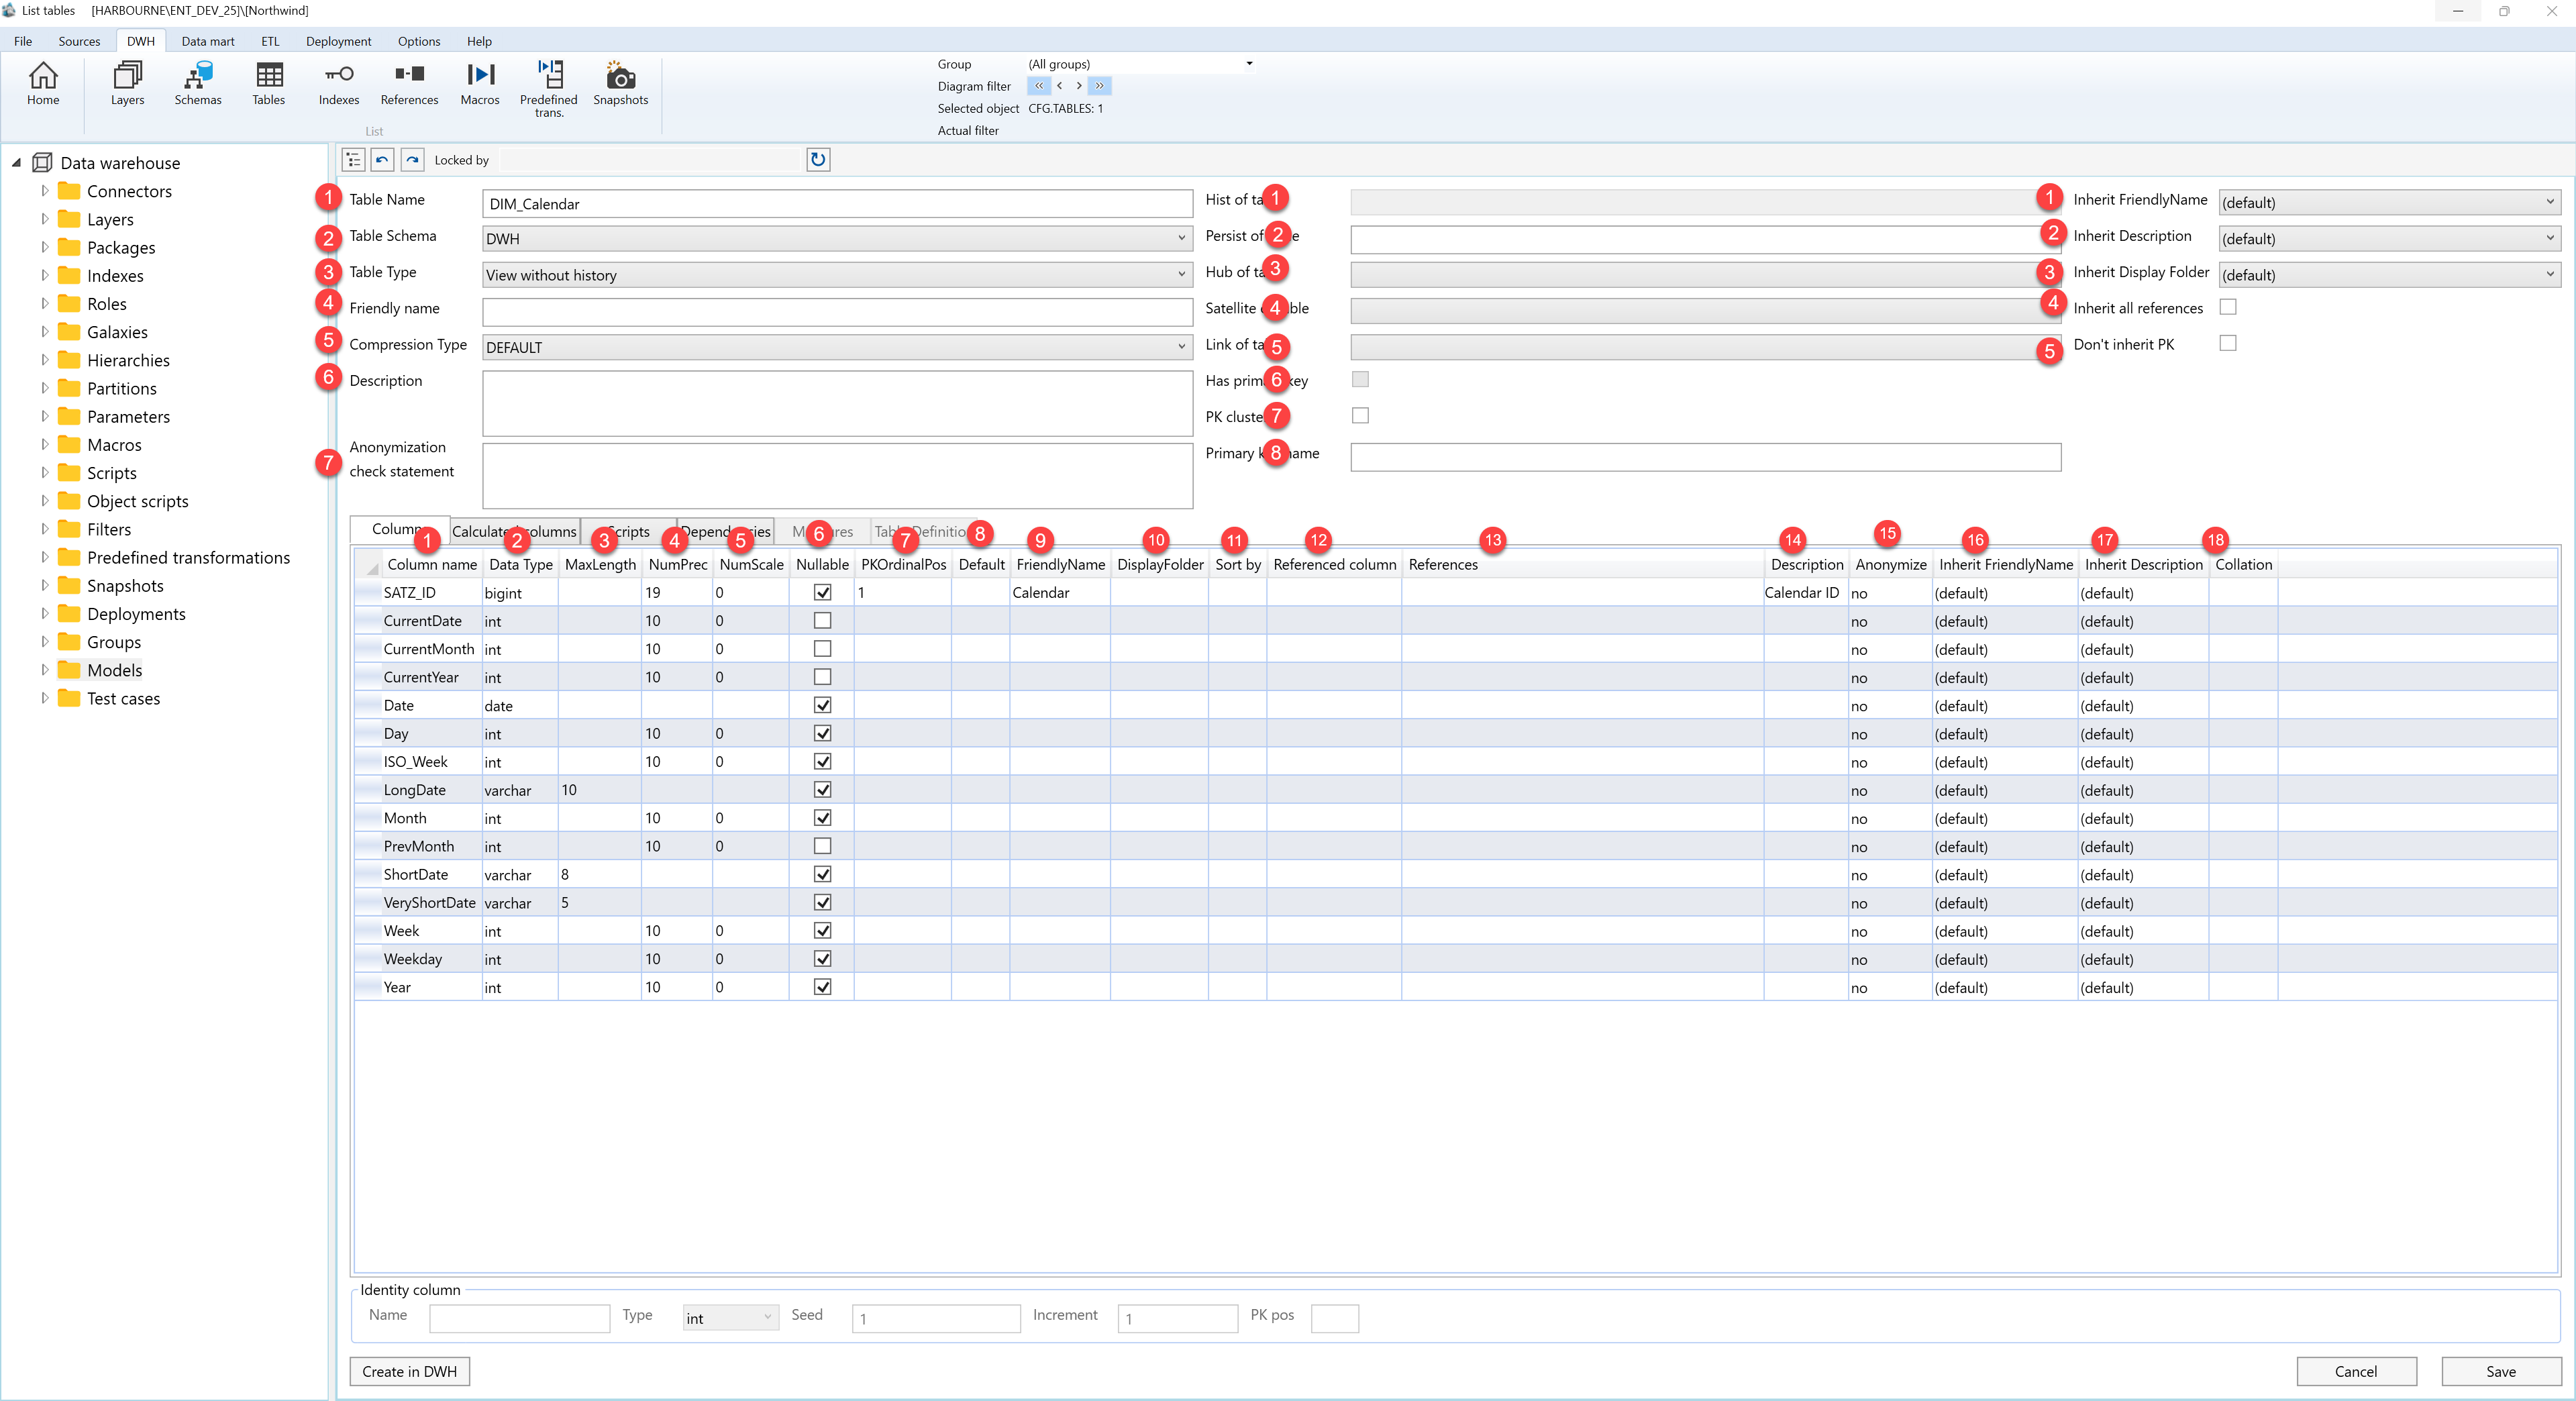2576x1401 pixels.
Task: Click the Friendly name input field
Action: (837, 312)
